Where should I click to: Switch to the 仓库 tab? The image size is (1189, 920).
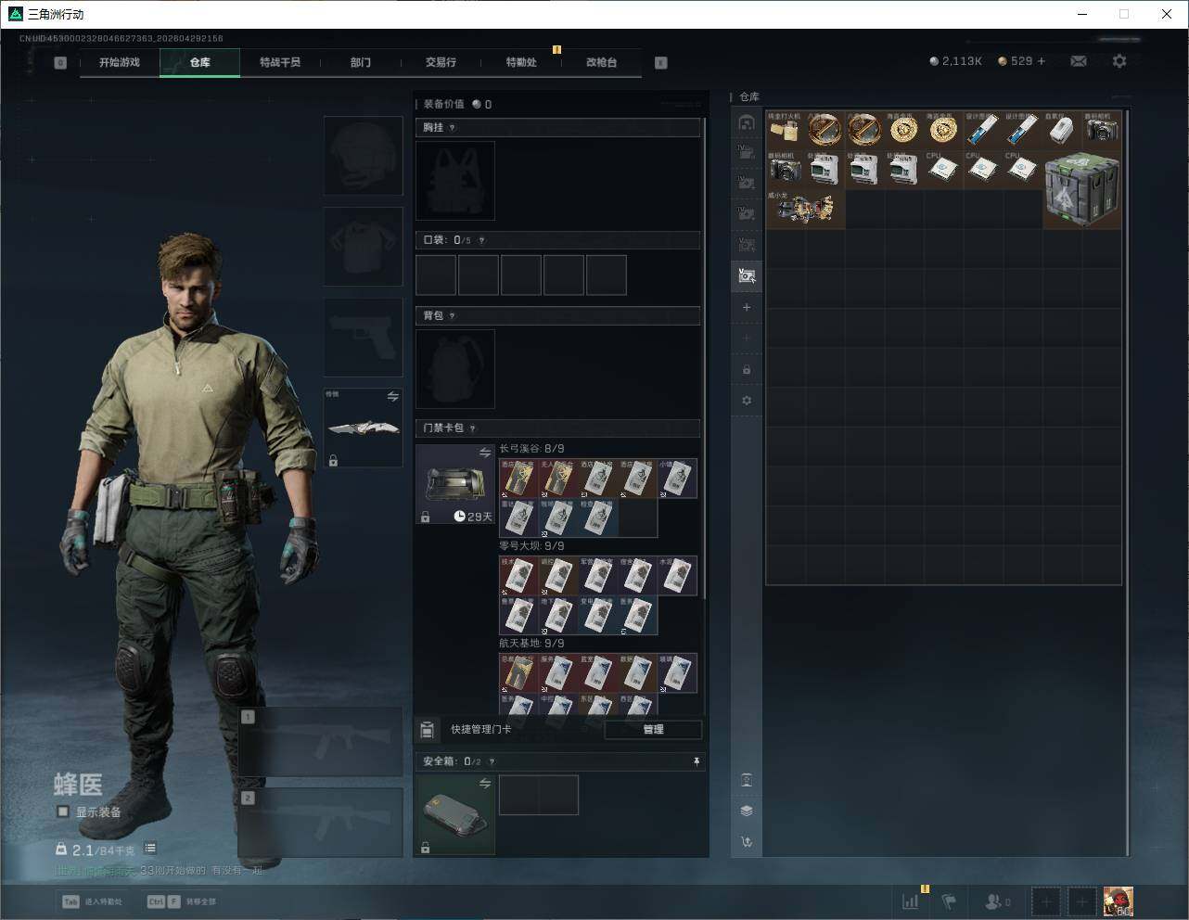pyautogui.click(x=199, y=62)
